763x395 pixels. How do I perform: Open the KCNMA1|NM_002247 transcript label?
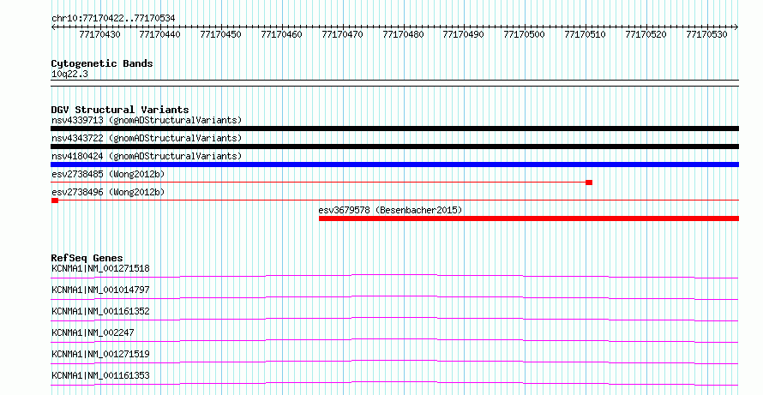[x=93, y=332]
